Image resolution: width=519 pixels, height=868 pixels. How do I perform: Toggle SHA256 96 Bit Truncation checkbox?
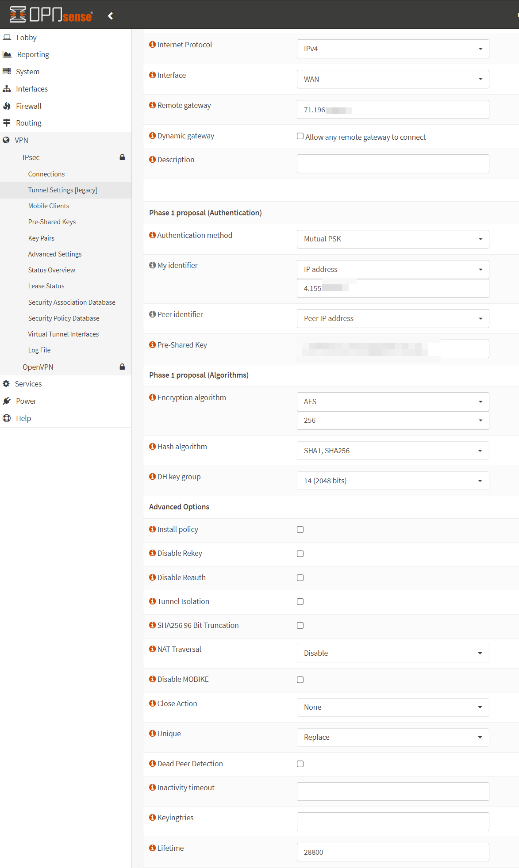[300, 625]
